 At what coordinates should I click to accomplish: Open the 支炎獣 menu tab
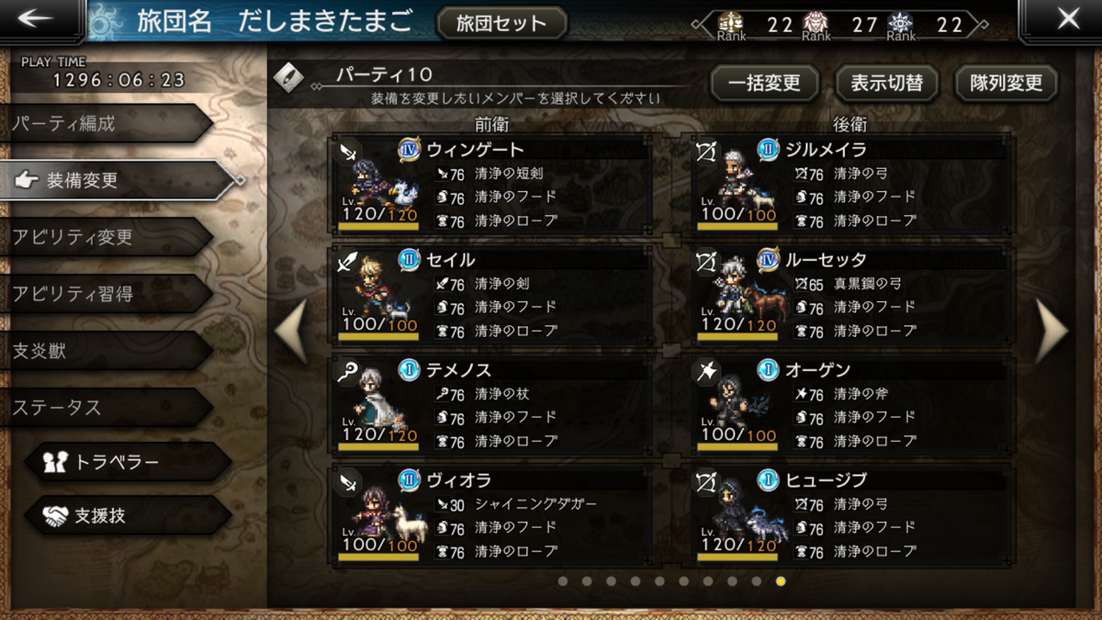coord(107,351)
